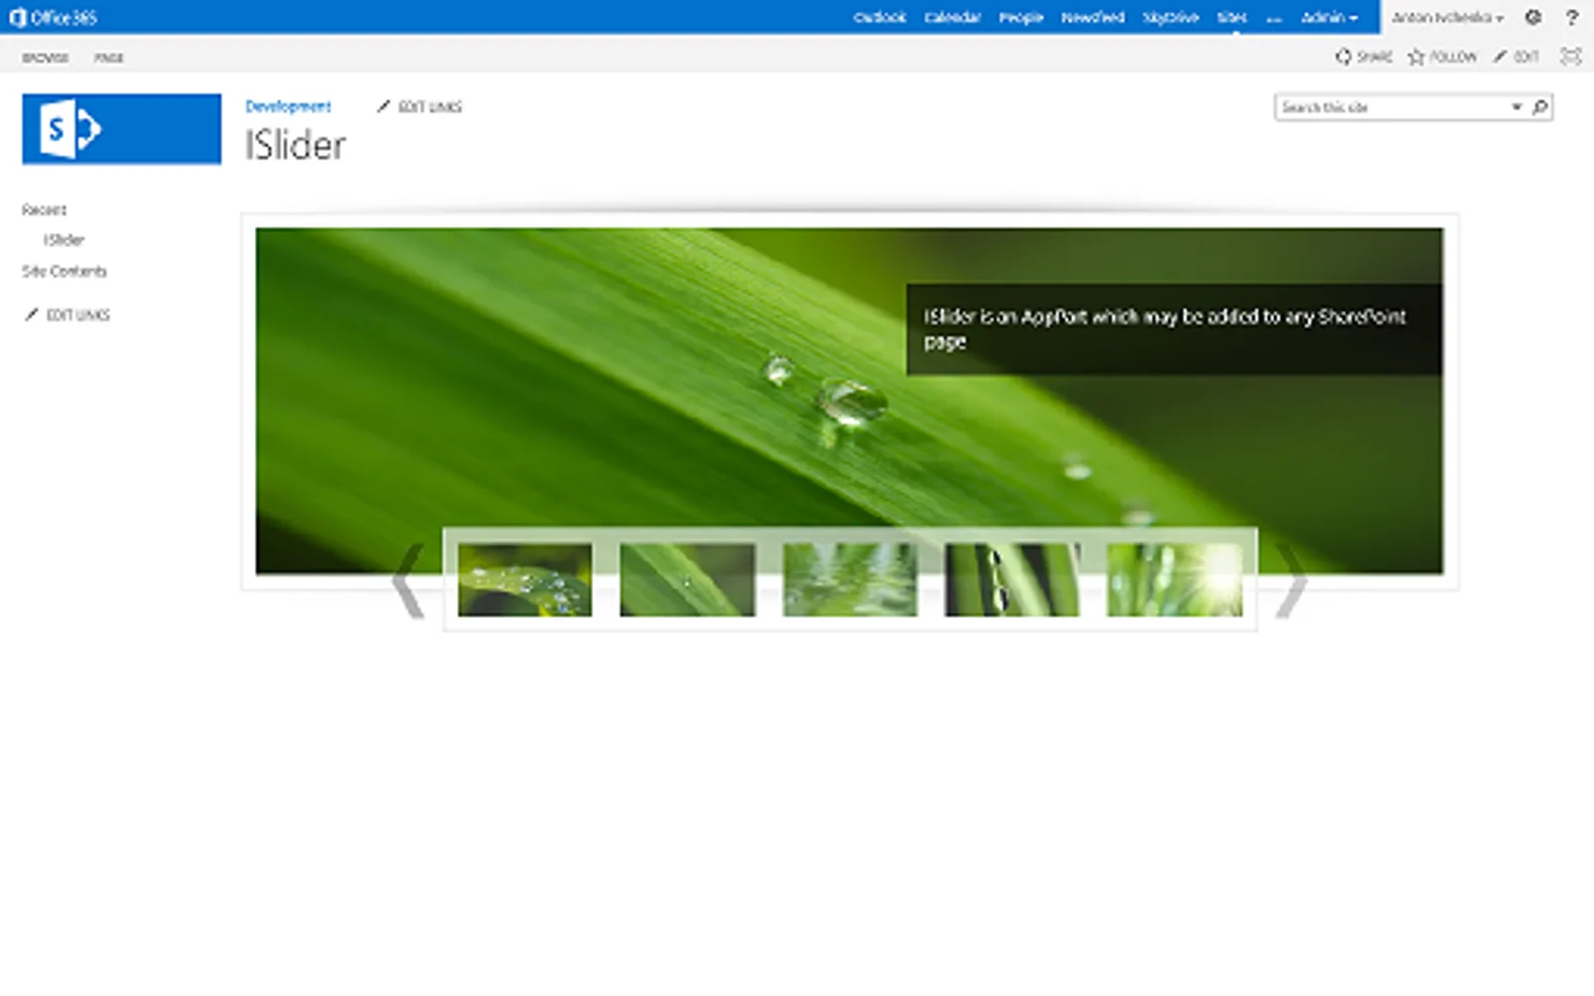Expand the Admin menu
The width and height of the screenshot is (1594, 996).
1329,17
